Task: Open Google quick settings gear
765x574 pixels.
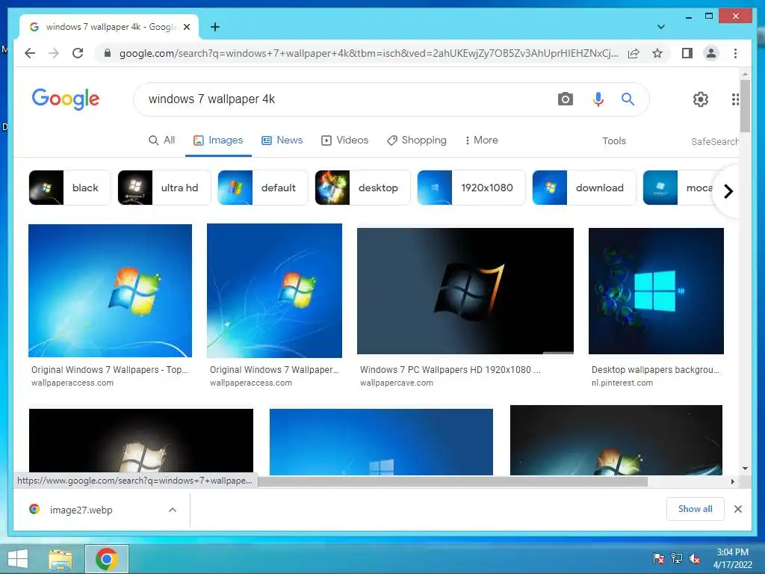Action: (701, 99)
